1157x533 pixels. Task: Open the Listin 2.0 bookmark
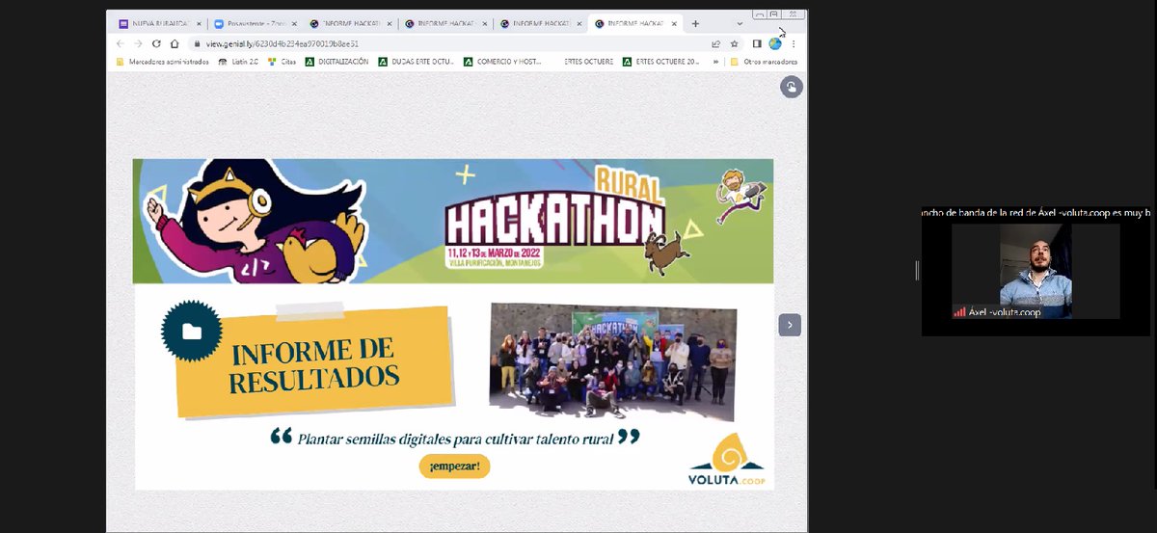pos(239,62)
